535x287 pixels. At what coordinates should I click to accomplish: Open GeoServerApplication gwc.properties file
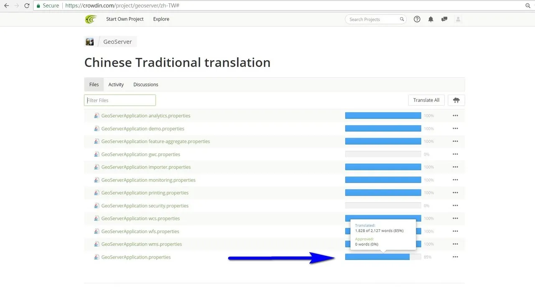(141, 154)
